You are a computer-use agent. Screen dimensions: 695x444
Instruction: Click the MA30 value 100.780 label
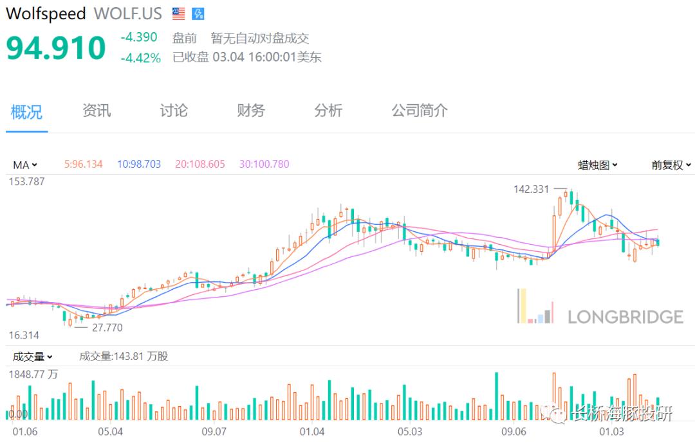coord(264,164)
